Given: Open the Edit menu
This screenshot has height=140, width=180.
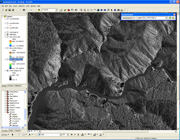Looking at the screenshot, I should coord(6,6).
